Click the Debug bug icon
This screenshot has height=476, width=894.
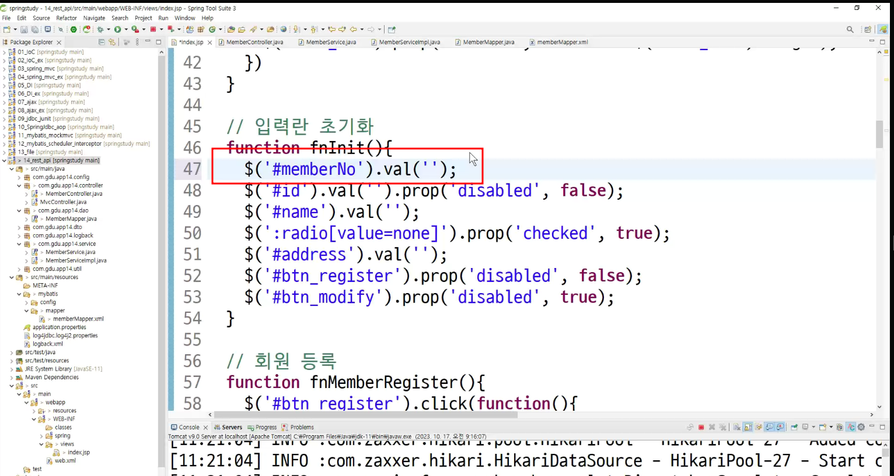pos(100,29)
